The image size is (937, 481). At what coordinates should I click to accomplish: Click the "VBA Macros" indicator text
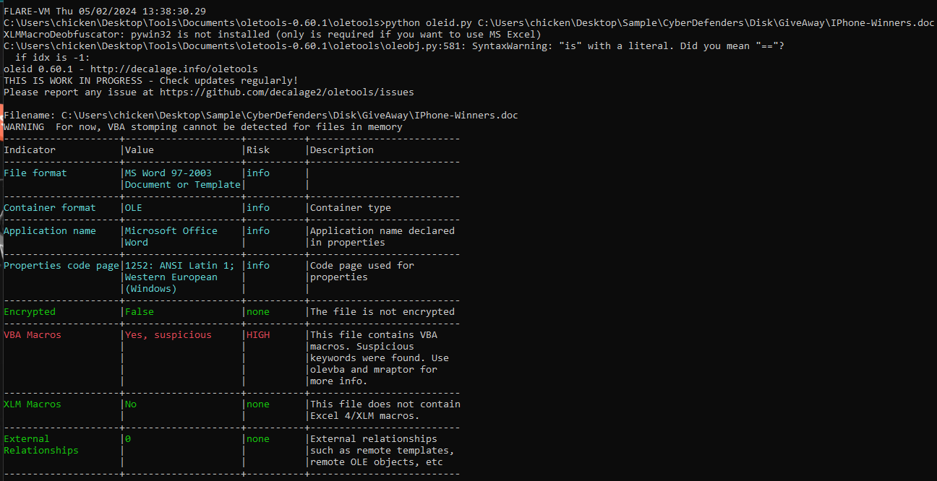[33, 335]
